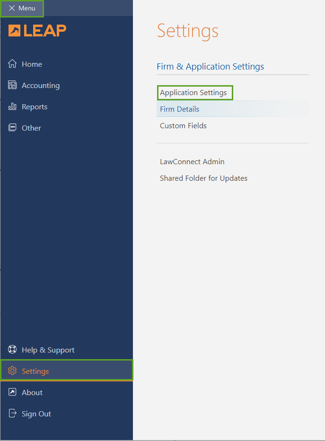Click the About icon in the sidebar

tap(12, 392)
